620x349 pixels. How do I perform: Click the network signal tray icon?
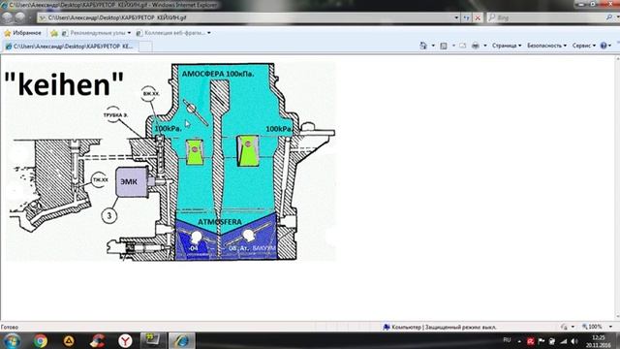564,341
